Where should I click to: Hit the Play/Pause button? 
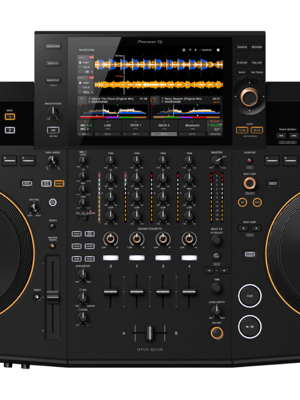pyautogui.click(x=249, y=327)
